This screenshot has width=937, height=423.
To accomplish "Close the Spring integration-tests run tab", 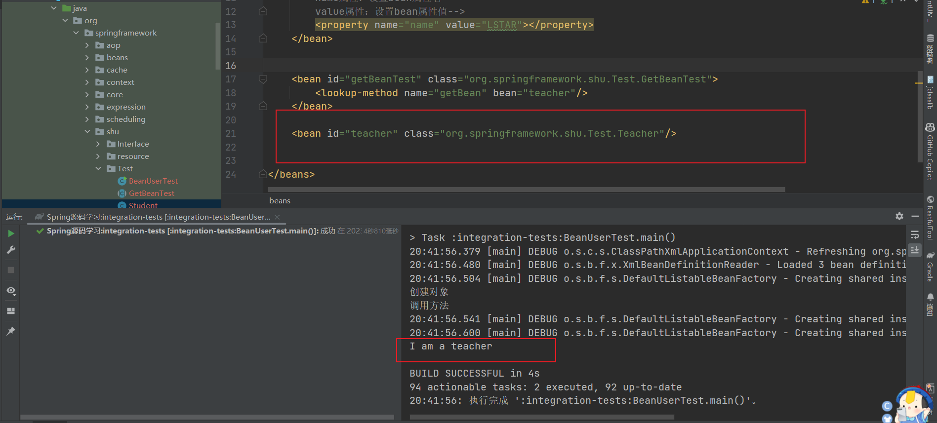I will tap(277, 217).
